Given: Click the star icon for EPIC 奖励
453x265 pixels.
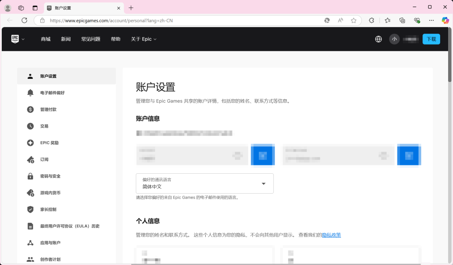Looking at the screenshot, I should (30, 143).
